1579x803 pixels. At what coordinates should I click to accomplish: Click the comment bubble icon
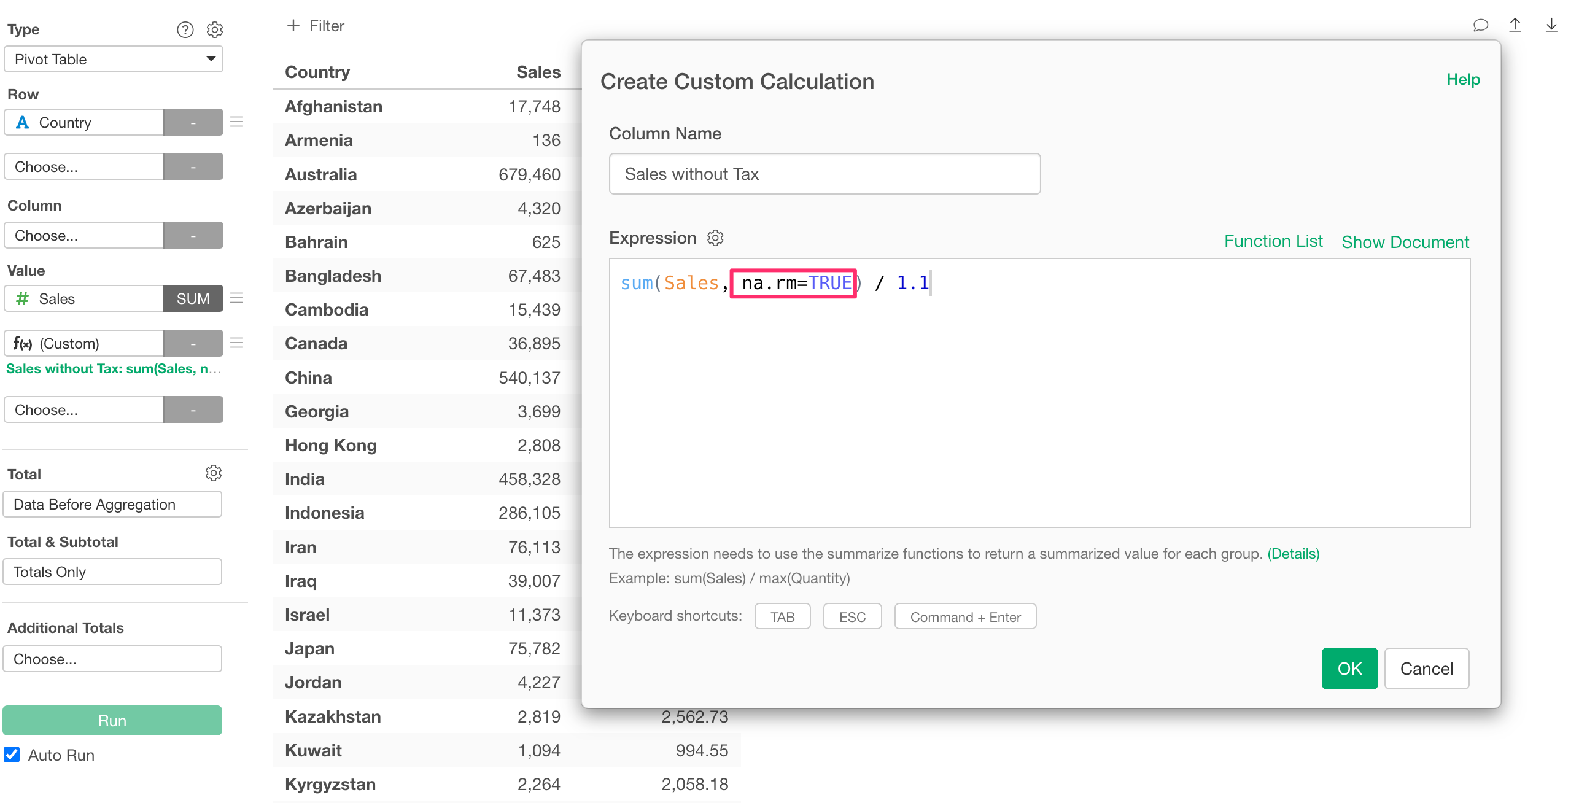1480,26
